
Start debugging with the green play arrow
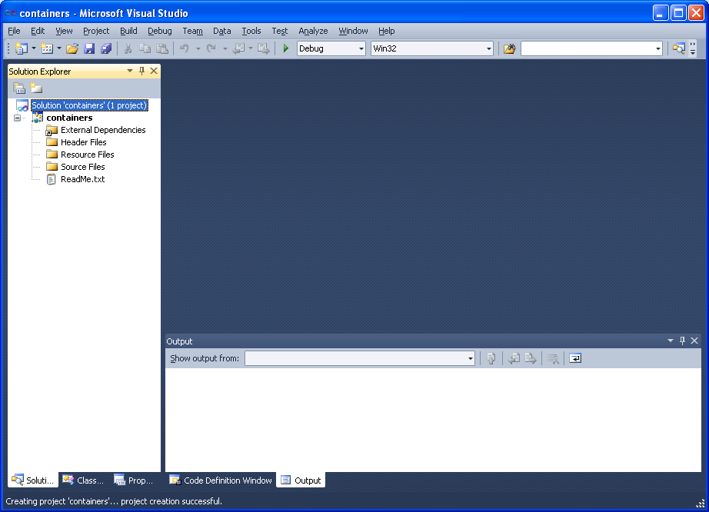[x=285, y=48]
